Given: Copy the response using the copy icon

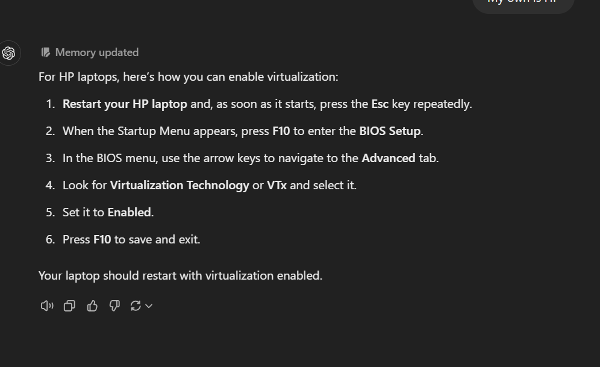Looking at the screenshot, I should [69, 306].
